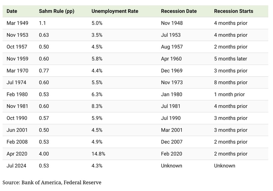The image size is (273, 191).
Task: Click the Apr 1960 recession date
Action: tap(172, 59)
